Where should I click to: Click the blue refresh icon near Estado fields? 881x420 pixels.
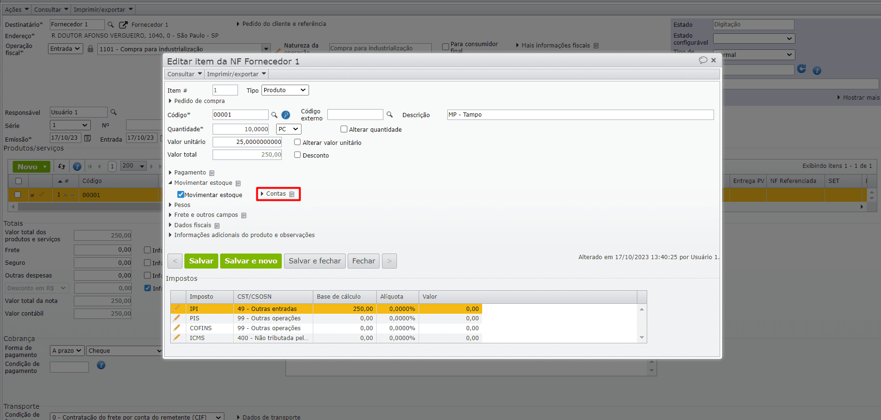[x=802, y=69]
